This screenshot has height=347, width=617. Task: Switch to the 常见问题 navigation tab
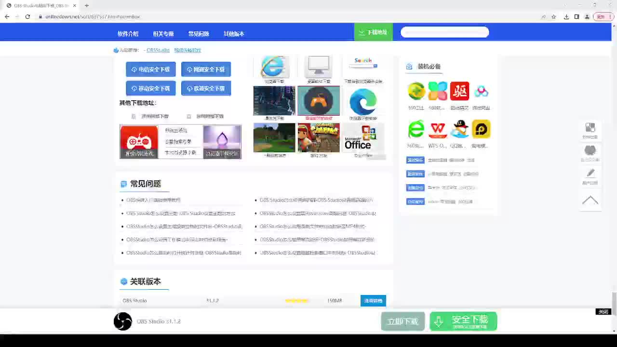coord(199,34)
